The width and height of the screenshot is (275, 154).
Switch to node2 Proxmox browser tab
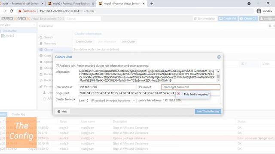click(71, 3)
